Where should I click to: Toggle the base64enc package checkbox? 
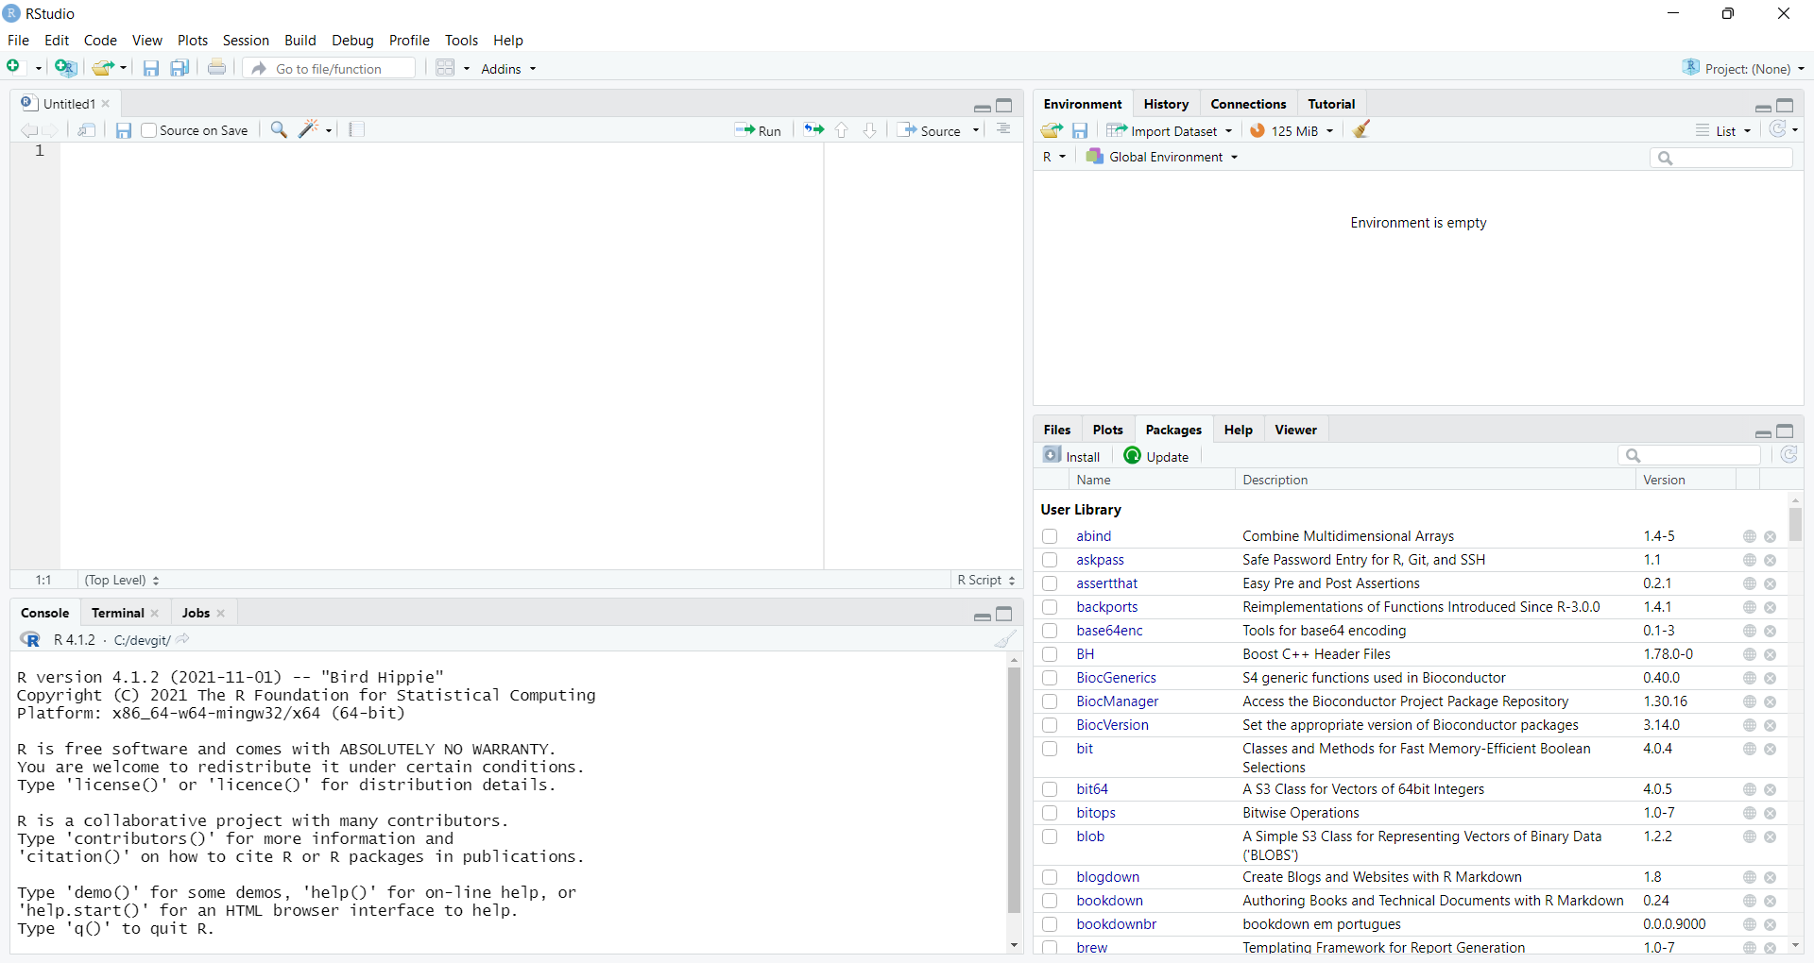tap(1050, 631)
